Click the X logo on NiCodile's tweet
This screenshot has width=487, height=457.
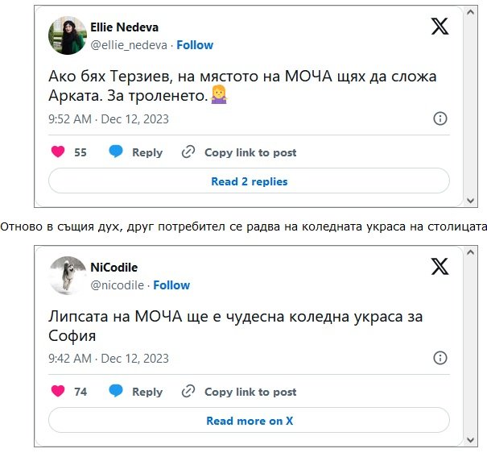coord(440,267)
